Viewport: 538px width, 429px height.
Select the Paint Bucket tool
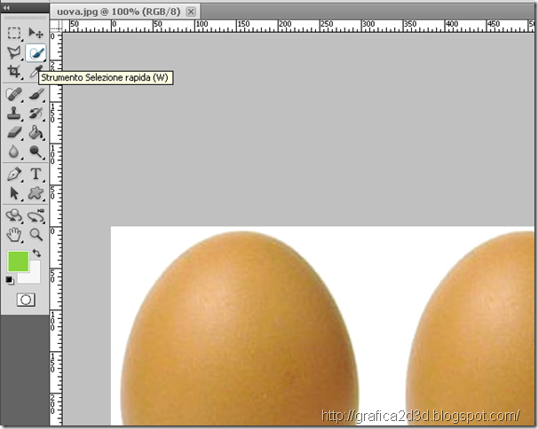pos(36,133)
